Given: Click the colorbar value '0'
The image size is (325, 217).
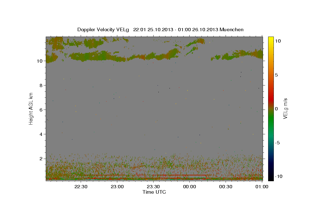Looking at the screenshot, I should (x=277, y=109).
